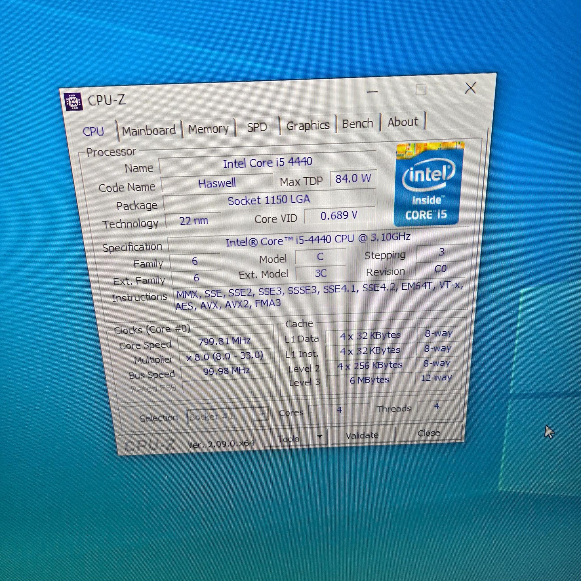Click the disabled maximize button of CPU-Z
This screenshot has height=581, width=581.
coord(421,90)
